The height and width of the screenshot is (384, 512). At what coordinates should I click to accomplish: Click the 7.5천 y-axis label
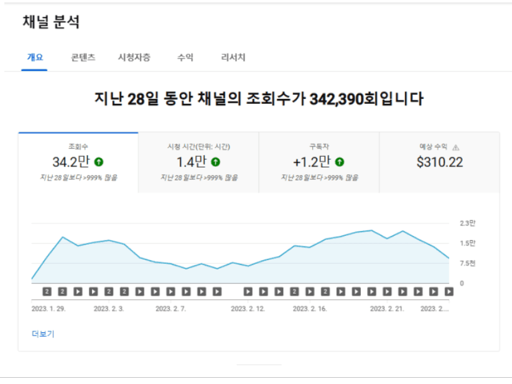pyautogui.click(x=468, y=263)
